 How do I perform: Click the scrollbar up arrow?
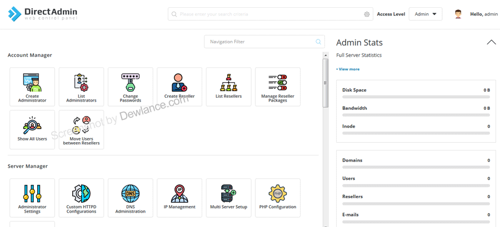tap(326, 56)
